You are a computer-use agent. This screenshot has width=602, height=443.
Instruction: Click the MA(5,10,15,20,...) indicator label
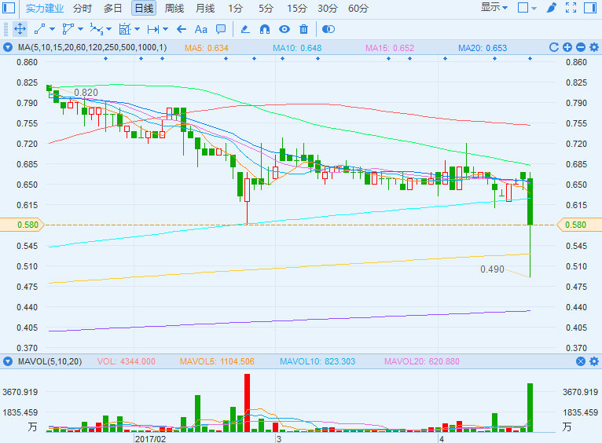click(92, 48)
